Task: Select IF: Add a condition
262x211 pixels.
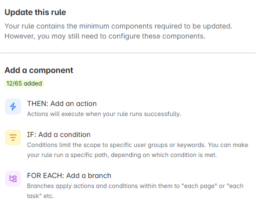Action: coord(59,134)
